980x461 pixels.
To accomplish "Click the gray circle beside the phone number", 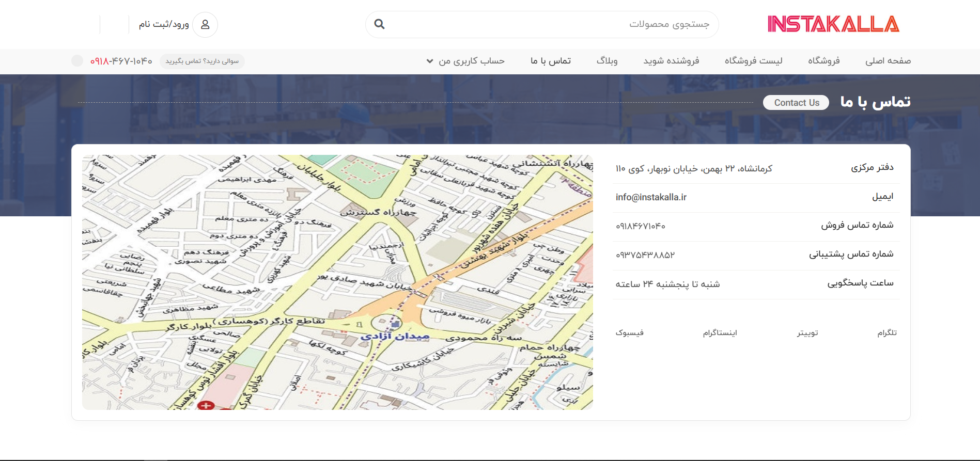I will coord(77,61).
